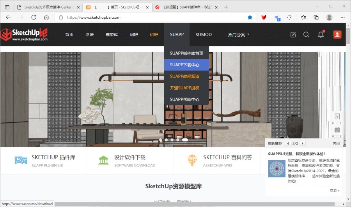Open the favorites list icon
The width and height of the screenshot is (351, 207).
(303, 17)
